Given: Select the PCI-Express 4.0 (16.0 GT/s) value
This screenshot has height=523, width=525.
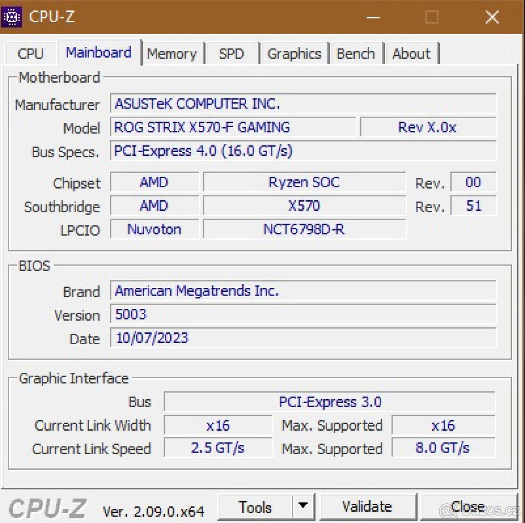Looking at the screenshot, I should click(303, 151).
